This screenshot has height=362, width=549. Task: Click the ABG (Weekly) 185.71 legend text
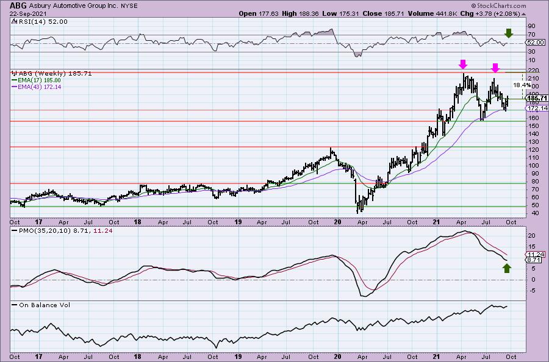coord(55,74)
